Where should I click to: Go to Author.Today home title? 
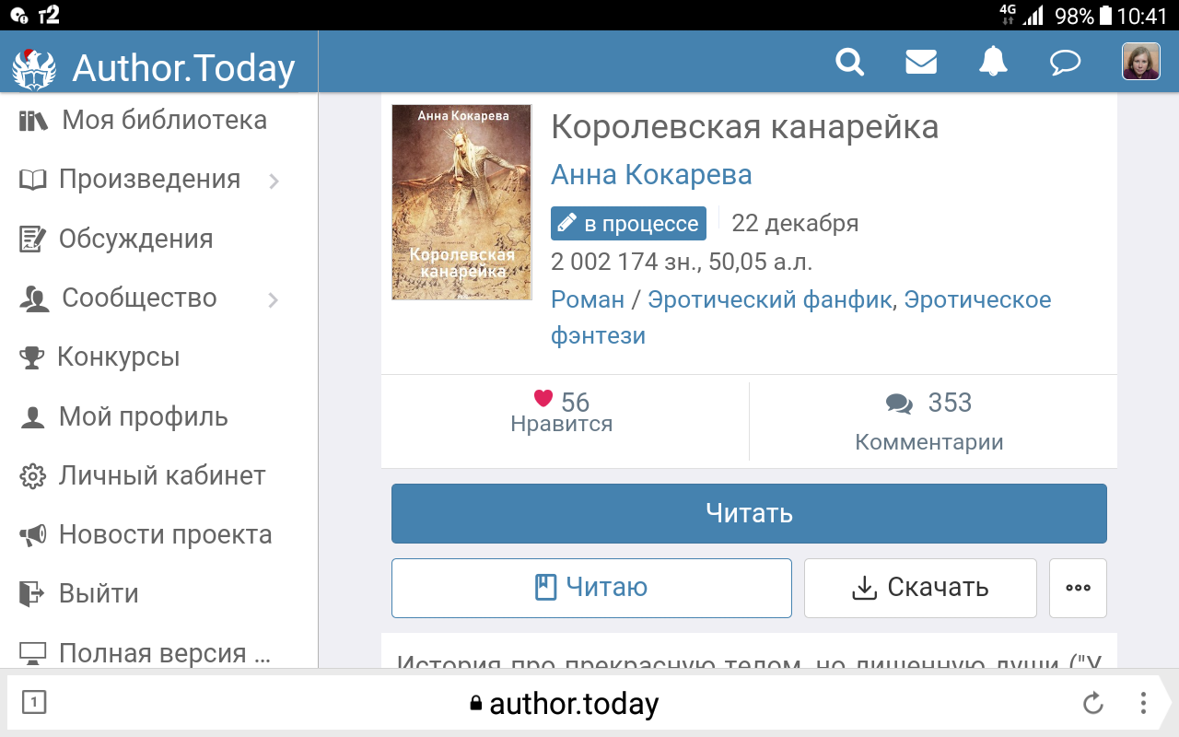pyautogui.click(x=183, y=68)
